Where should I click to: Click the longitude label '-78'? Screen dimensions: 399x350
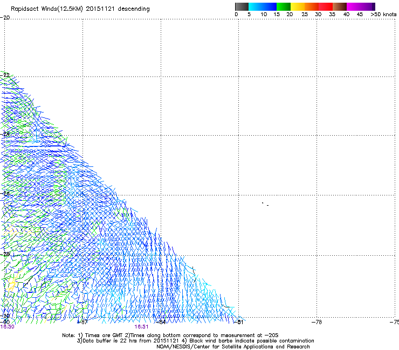pyautogui.click(x=317, y=322)
